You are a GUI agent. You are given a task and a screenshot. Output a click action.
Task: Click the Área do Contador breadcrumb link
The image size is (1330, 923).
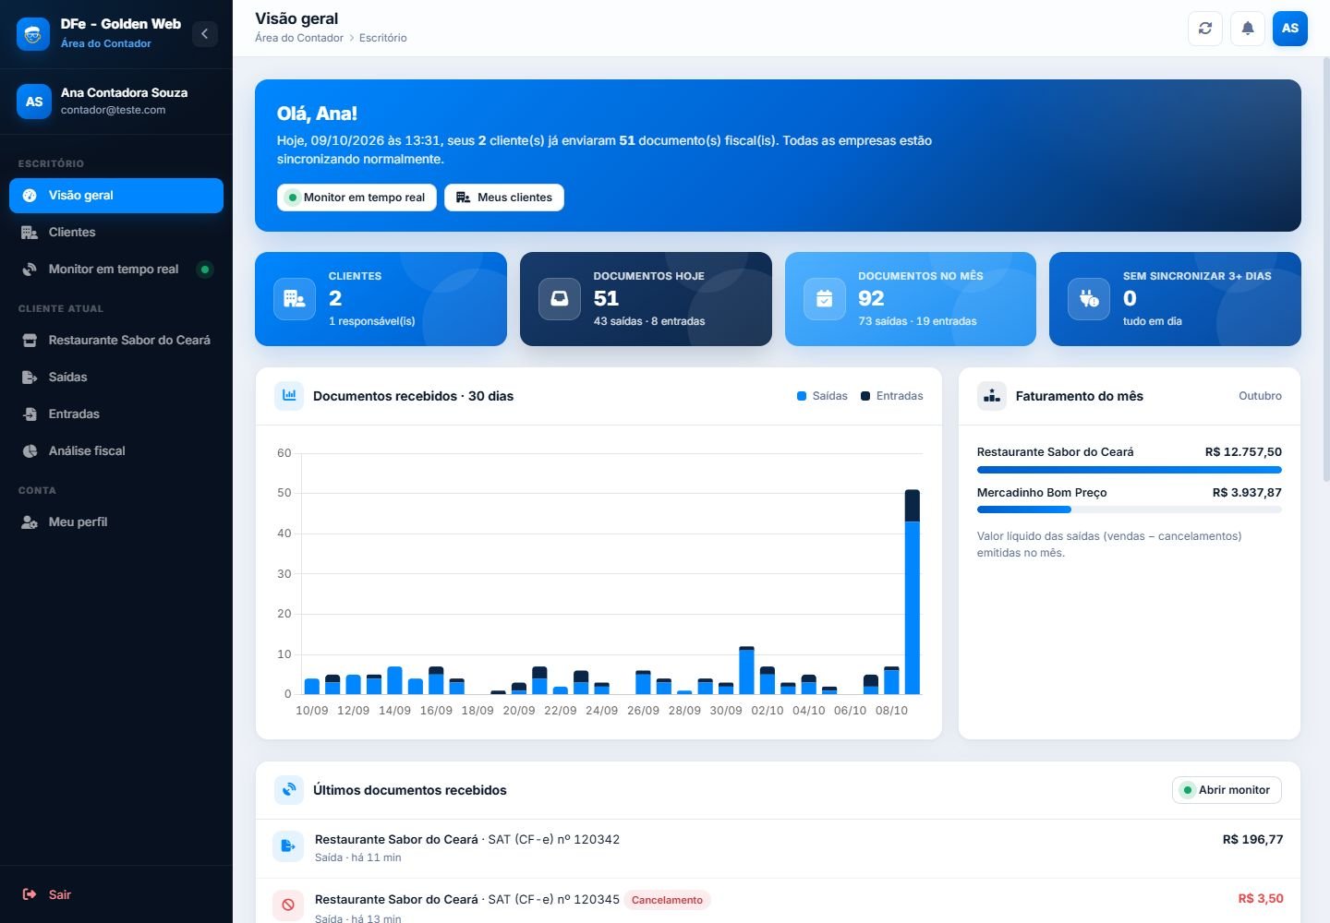(x=299, y=38)
